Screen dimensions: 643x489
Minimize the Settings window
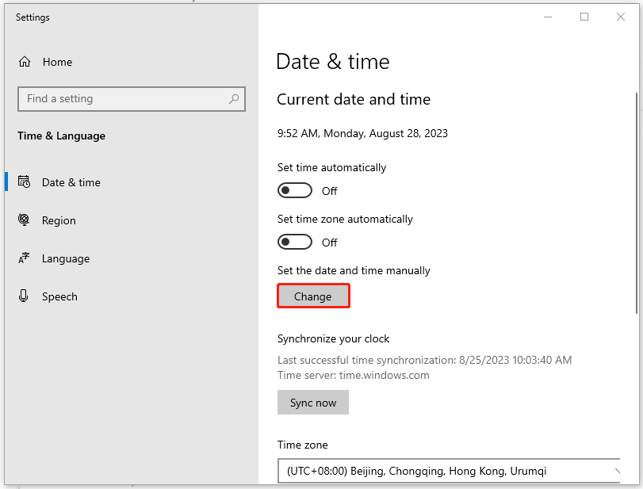(x=546, y=17)
